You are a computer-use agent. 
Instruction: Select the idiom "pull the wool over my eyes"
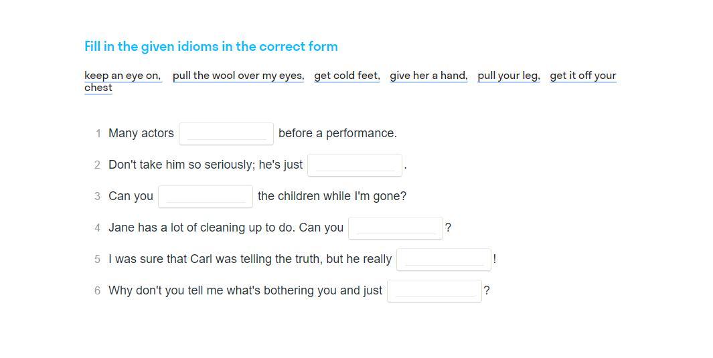[x=238, y=76]
